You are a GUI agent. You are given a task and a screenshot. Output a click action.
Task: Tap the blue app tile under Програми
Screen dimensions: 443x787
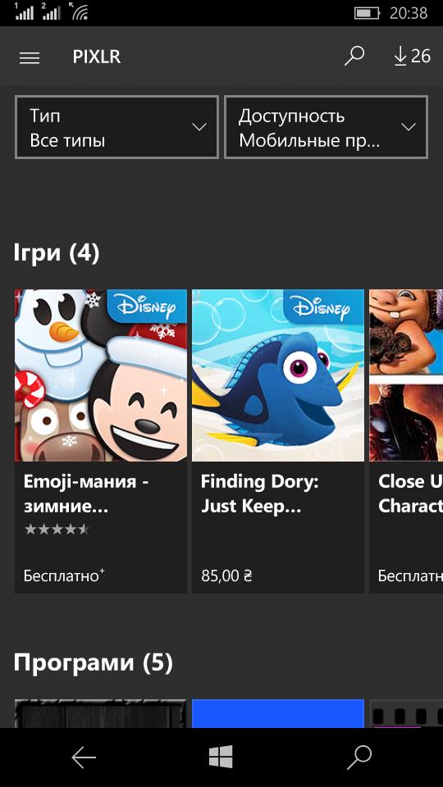click(x=278, y=713)
